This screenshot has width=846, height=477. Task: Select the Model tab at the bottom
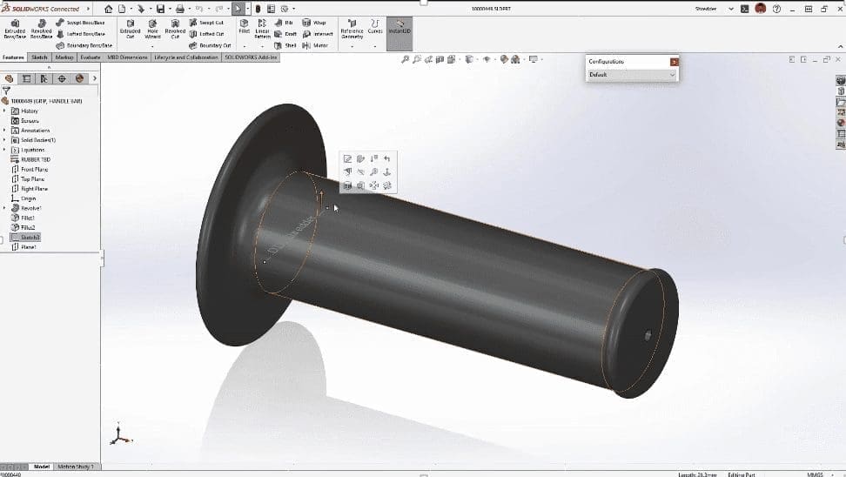click(x=42, y=467)
